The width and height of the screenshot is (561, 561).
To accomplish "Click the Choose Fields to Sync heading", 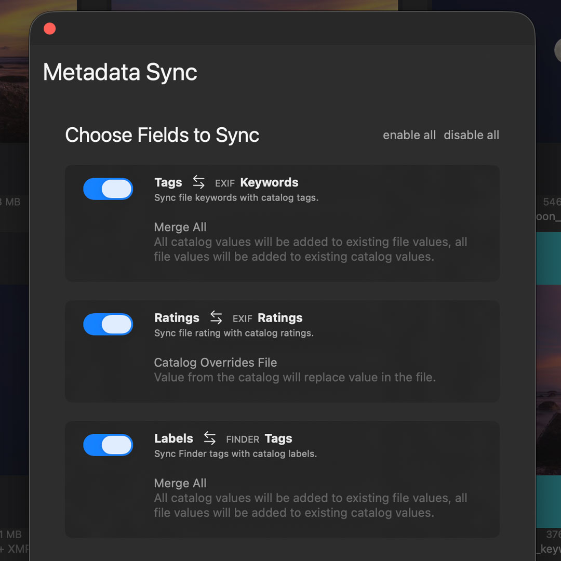I will point(162,135).
